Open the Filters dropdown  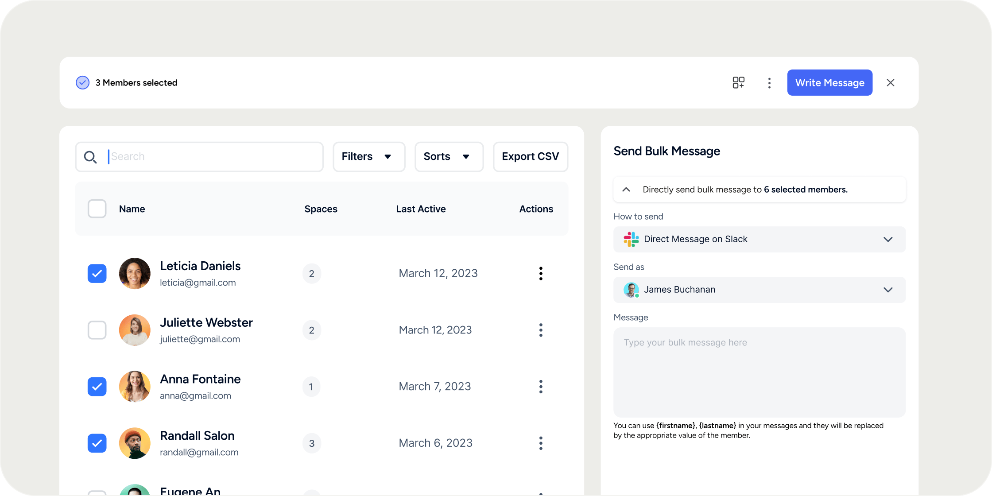[x=369, y=157]
